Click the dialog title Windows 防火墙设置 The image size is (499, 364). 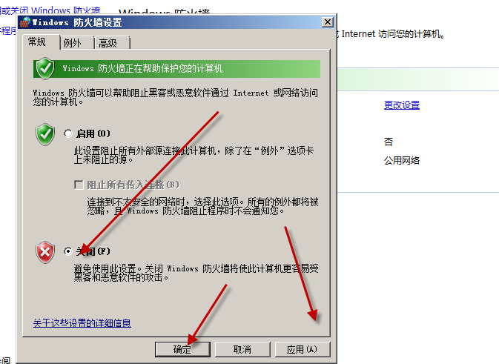[77, 22]
